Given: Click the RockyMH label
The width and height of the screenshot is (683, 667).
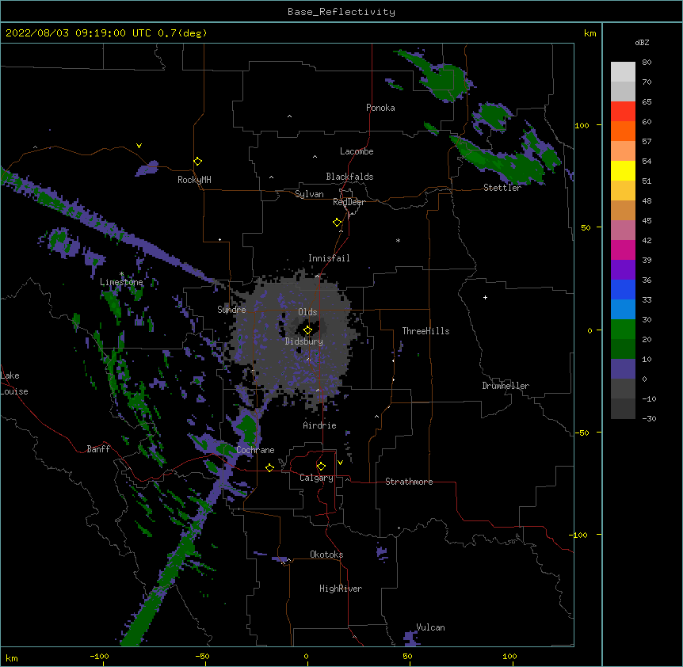Looking at the screenshot, I should pyautogui.click(x=194, y=180).
